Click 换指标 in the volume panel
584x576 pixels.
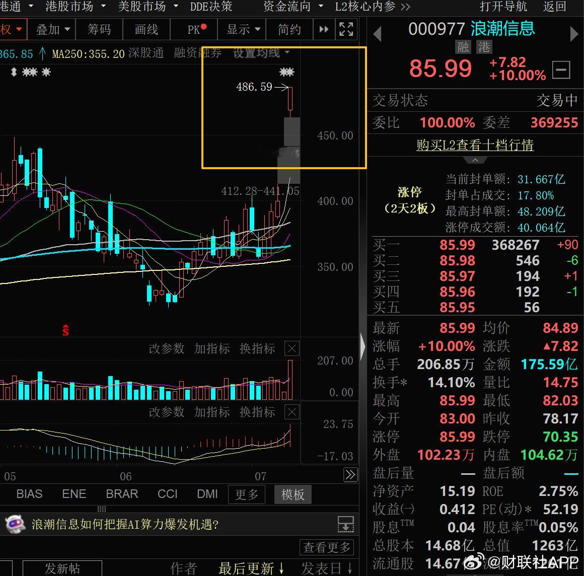[257, 349]
